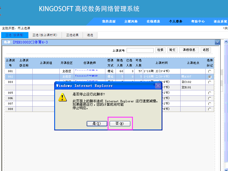Open 在线消息 in the navigation bar
Image resolution: width=228 pixels, height=171 pixels.
153,22
